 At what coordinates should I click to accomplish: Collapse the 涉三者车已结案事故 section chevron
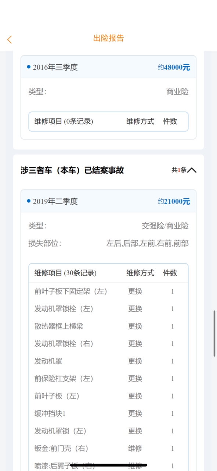[x=192, y=170]
